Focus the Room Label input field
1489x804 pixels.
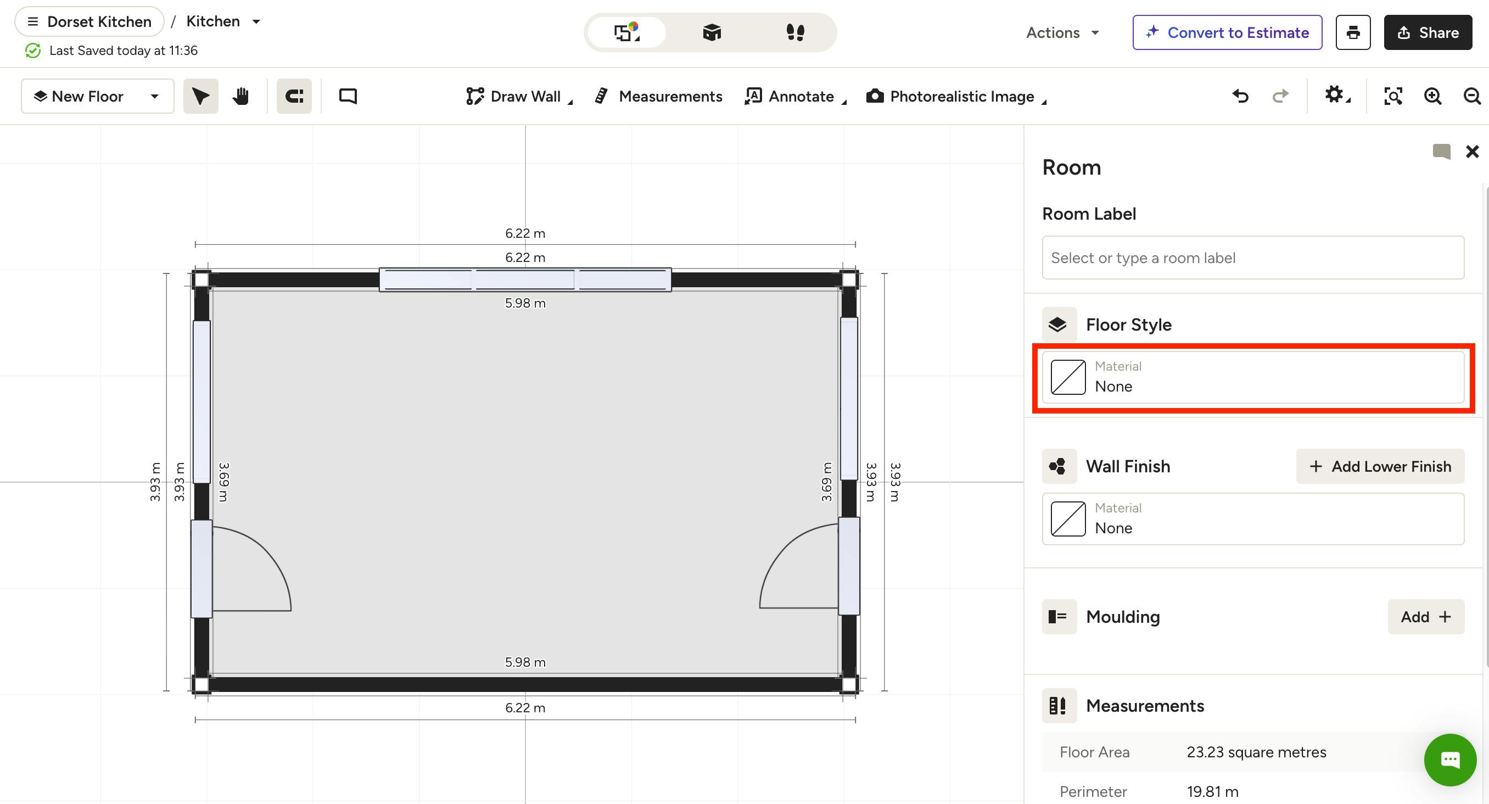point(1253,258)
